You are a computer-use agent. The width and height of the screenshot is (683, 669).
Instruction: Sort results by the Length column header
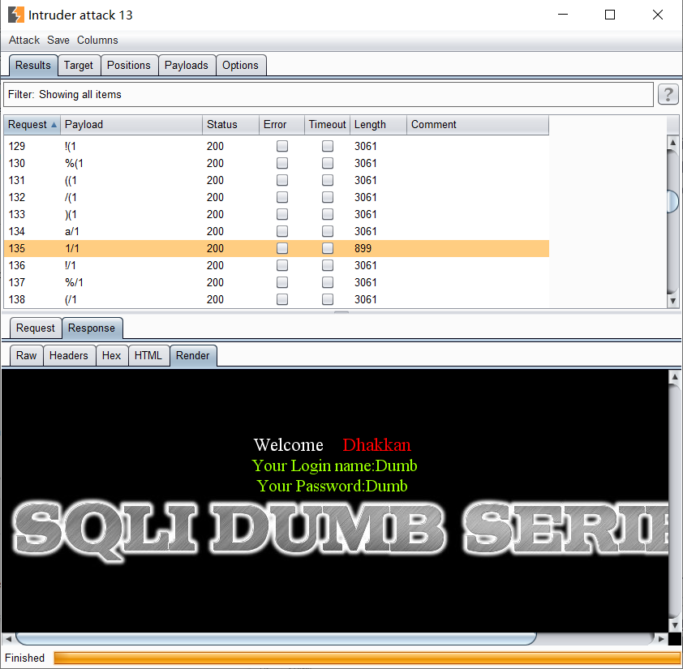pos(369,124)
